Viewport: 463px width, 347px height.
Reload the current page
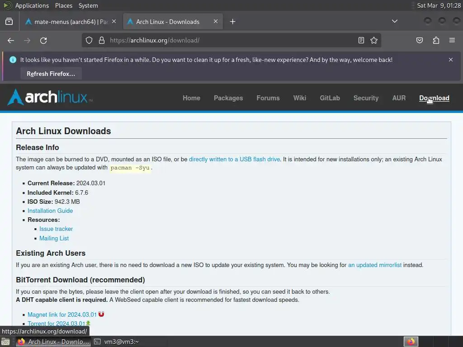43,40
